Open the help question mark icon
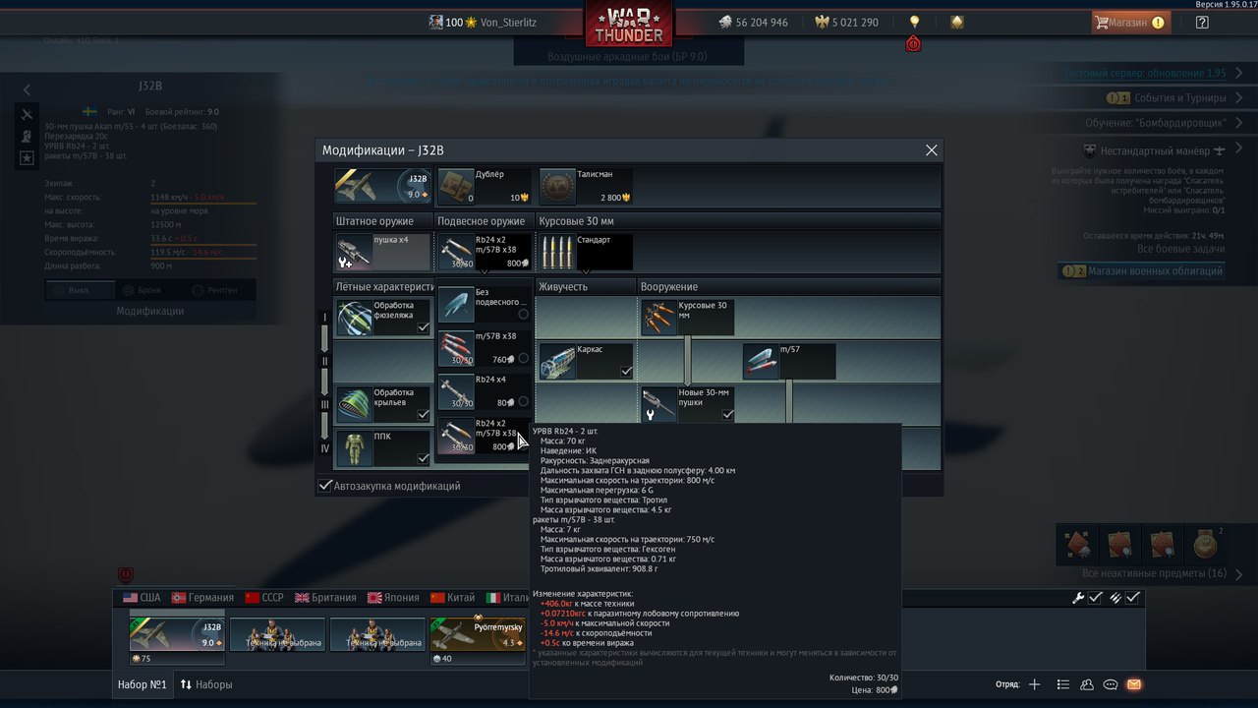The image size is (1258, 708). (1202, 22)
